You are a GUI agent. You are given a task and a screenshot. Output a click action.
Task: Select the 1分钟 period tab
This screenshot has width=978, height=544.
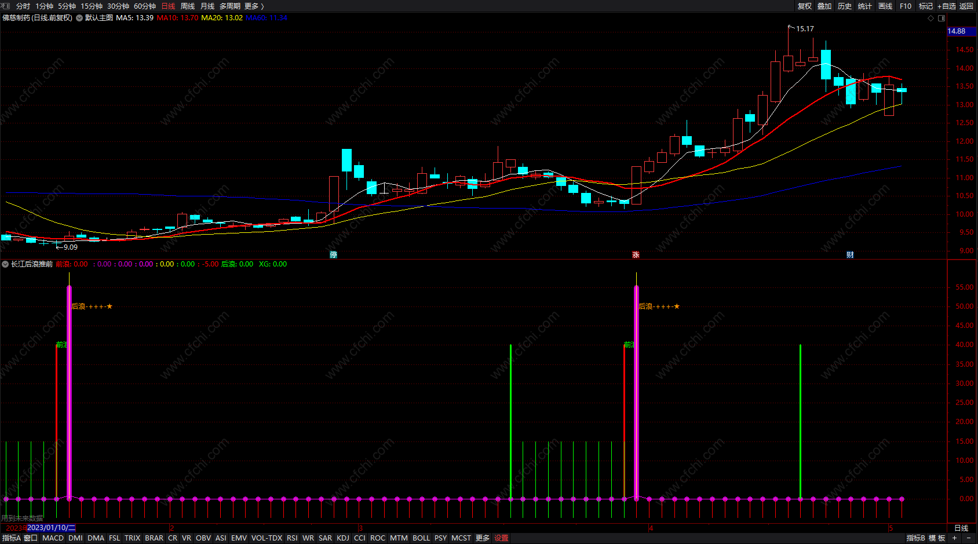[x=44, y=6]
